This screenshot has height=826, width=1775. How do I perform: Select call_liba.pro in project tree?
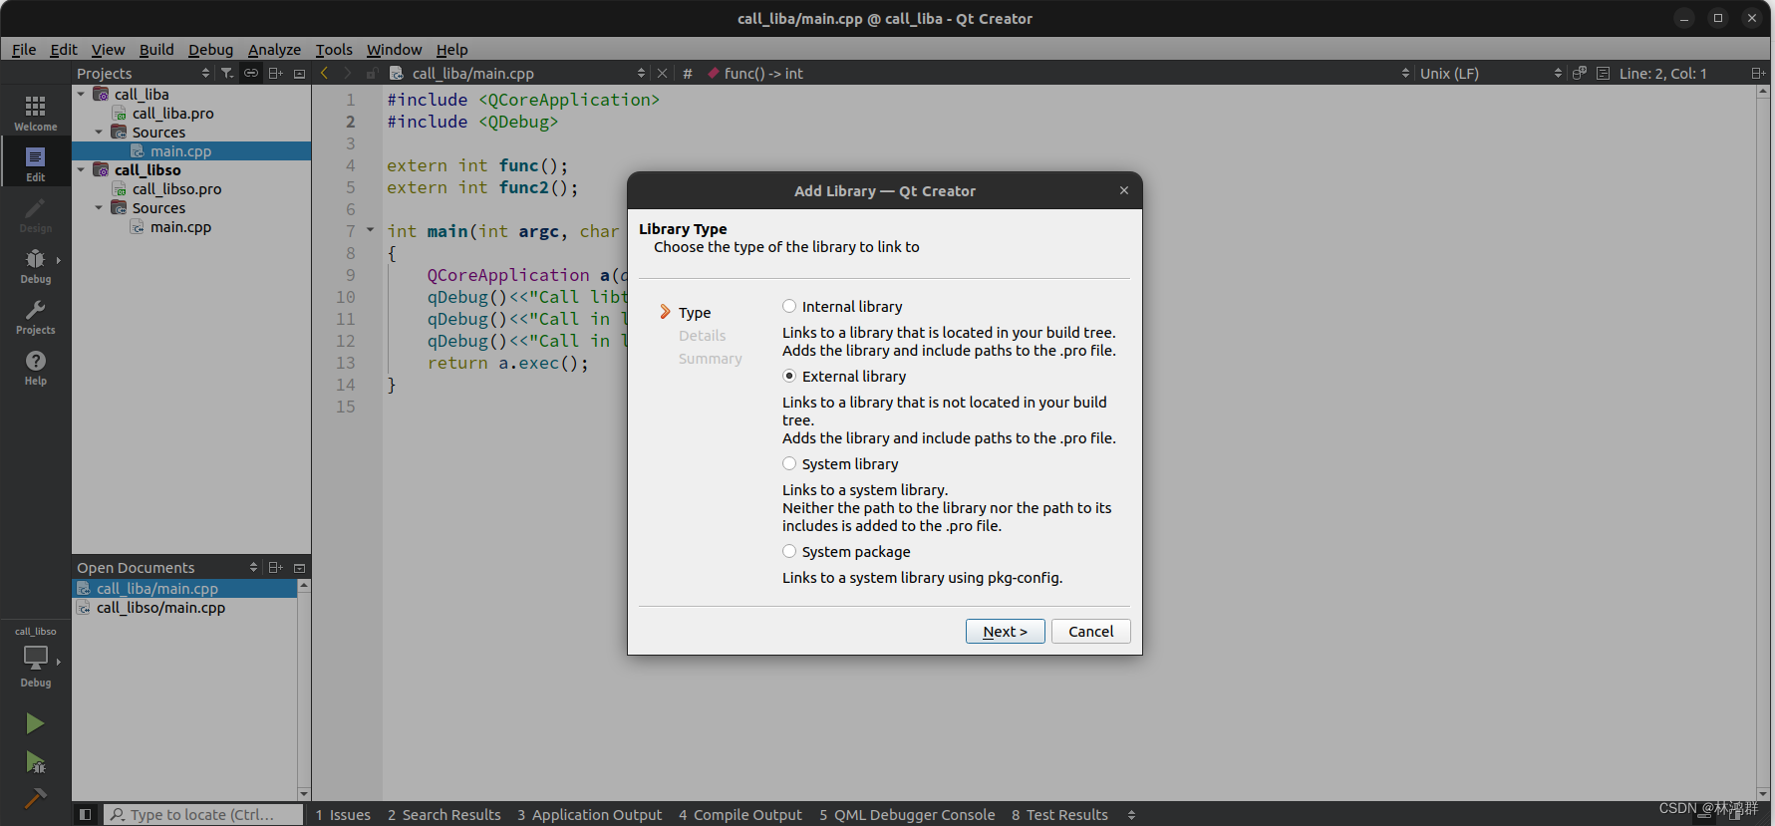[173, 113]
